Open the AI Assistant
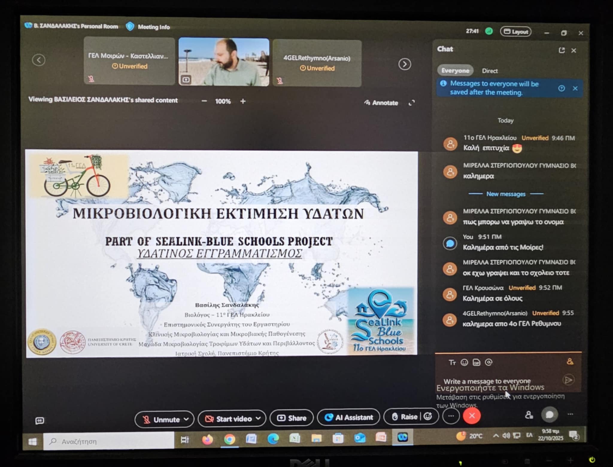Viewport: 613px width, 467px height. (x=348, y=417)
